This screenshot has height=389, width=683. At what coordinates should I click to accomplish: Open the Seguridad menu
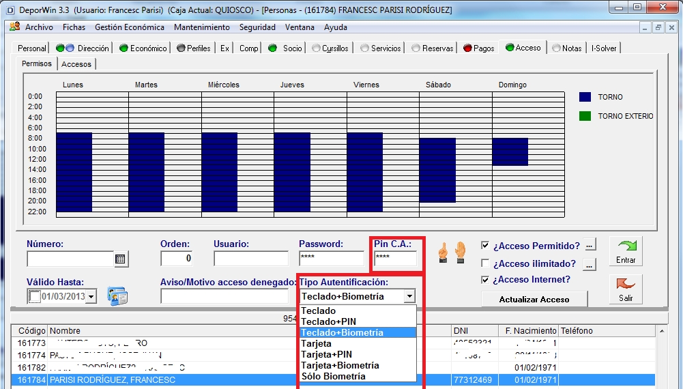tap(257, 27)
